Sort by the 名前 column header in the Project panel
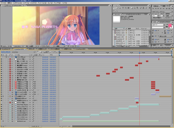Image resolution: width=174 pixels, height=128 pixels. click(x=119, y=29)
